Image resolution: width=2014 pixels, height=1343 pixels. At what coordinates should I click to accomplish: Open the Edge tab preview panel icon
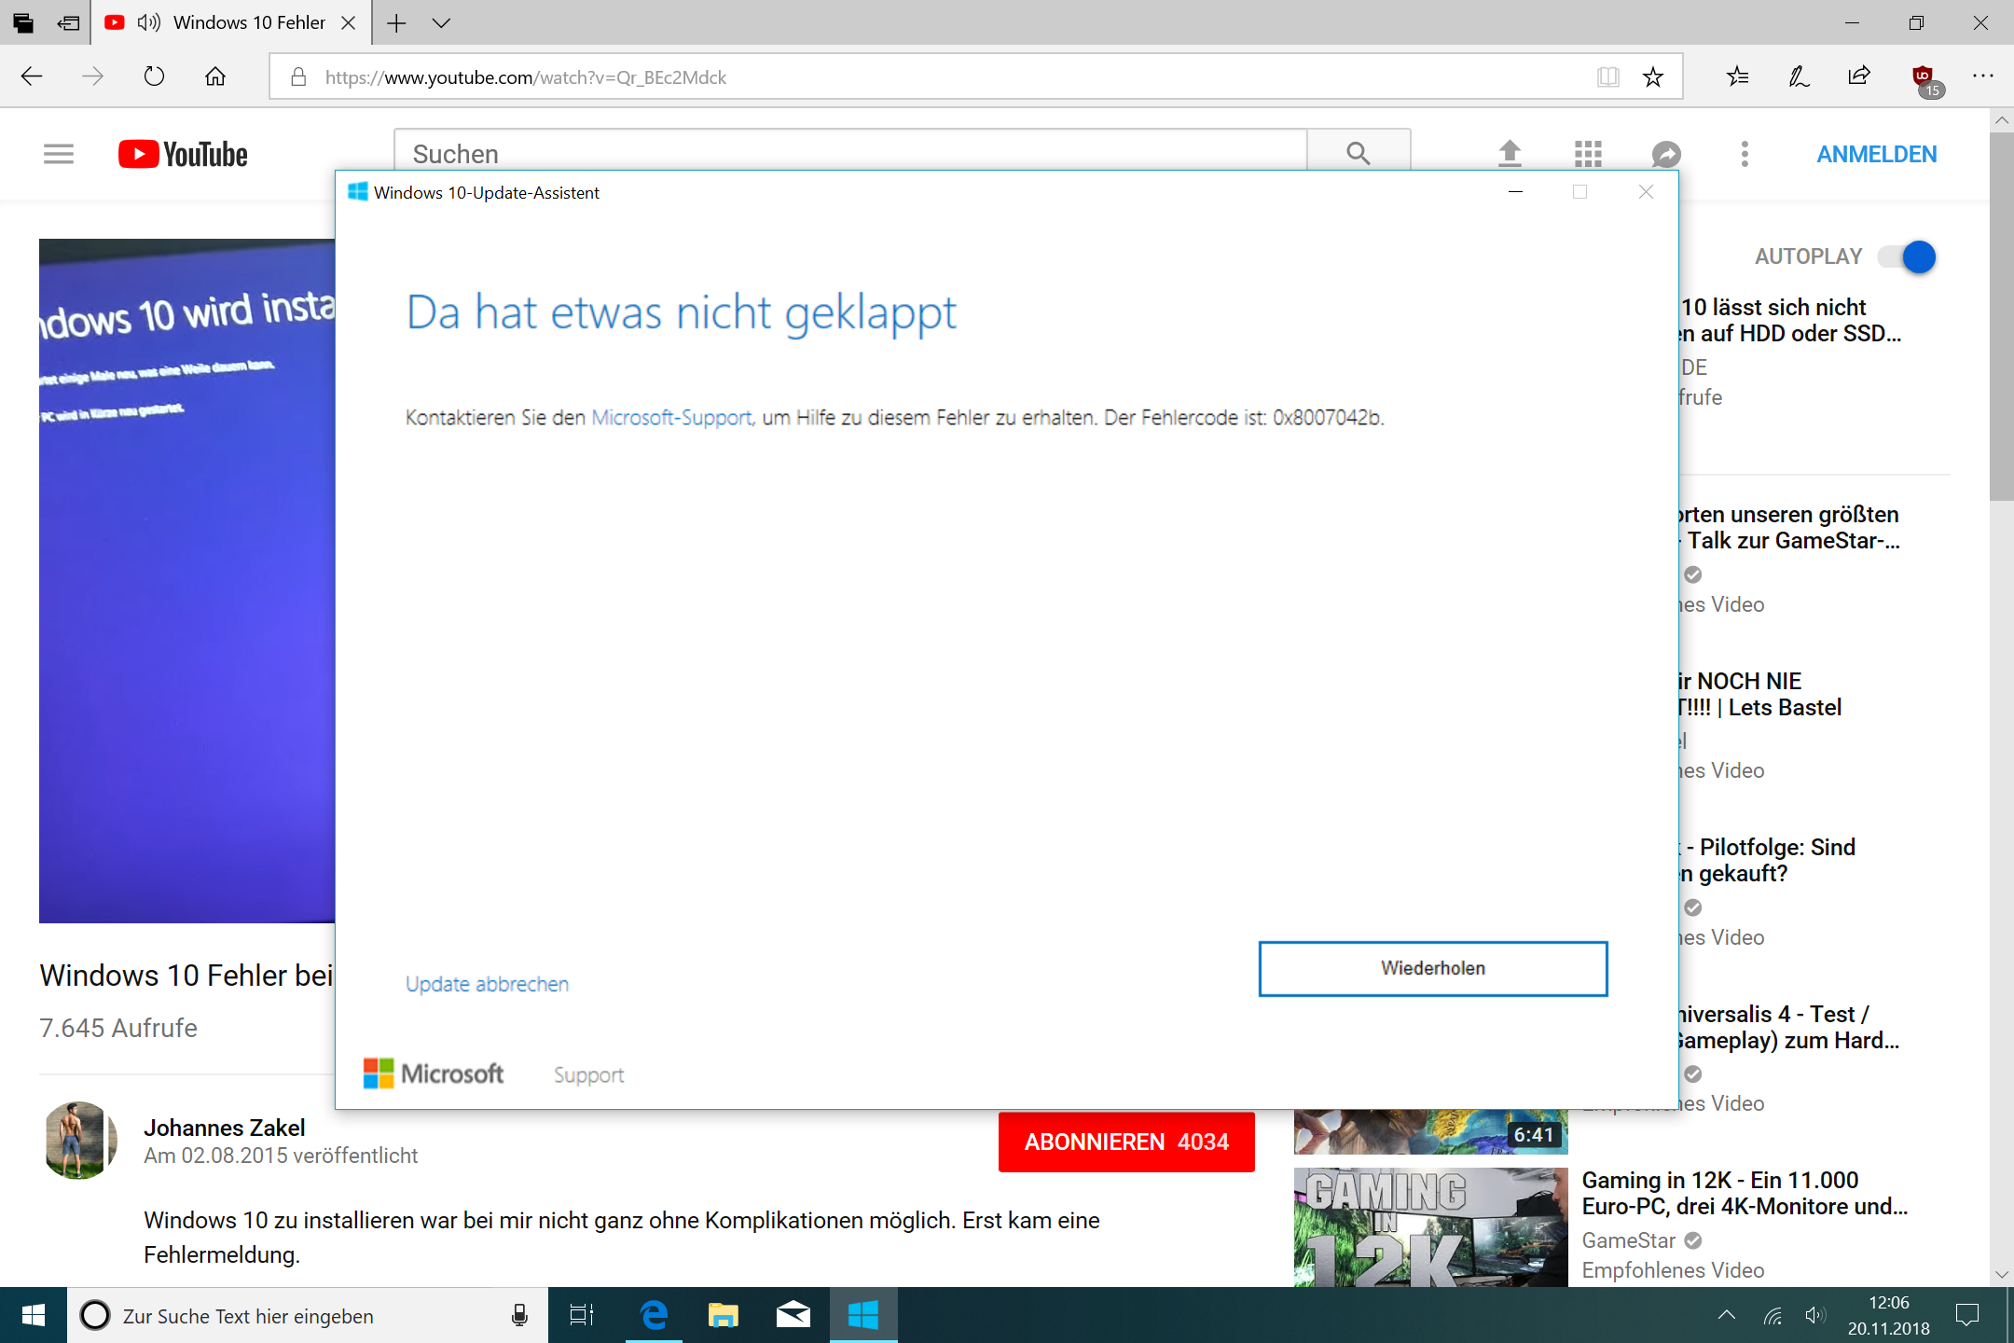click(x=23, y=22)
